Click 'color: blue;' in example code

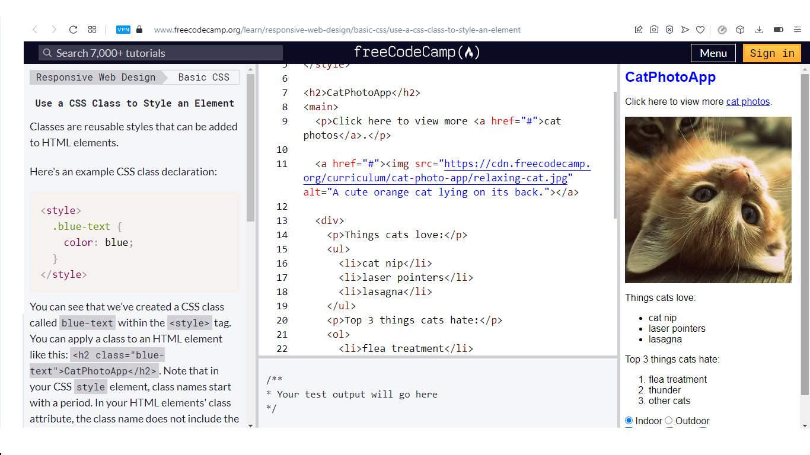point(99,242)
